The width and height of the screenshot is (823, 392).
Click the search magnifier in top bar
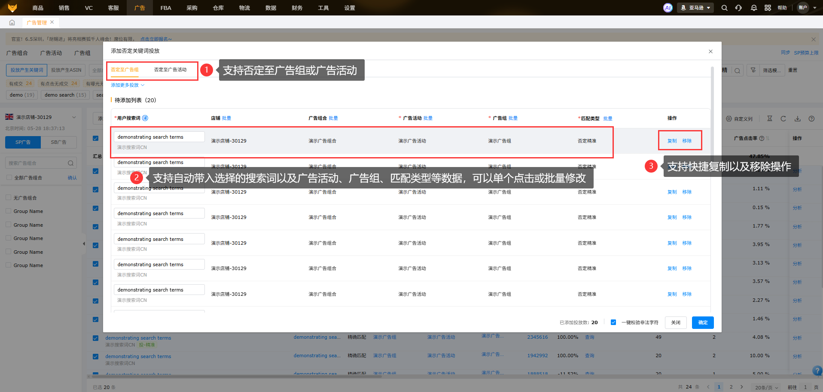(724, 8)
